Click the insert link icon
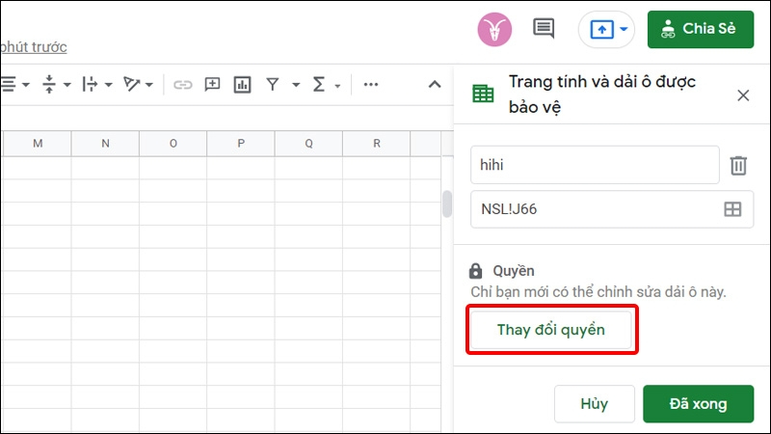The width and height of the screenshot is (771, 434). tap(182, 85)
